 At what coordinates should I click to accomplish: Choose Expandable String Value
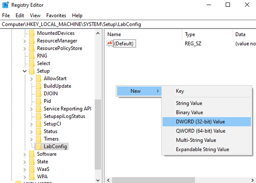(x=207, y=149)
